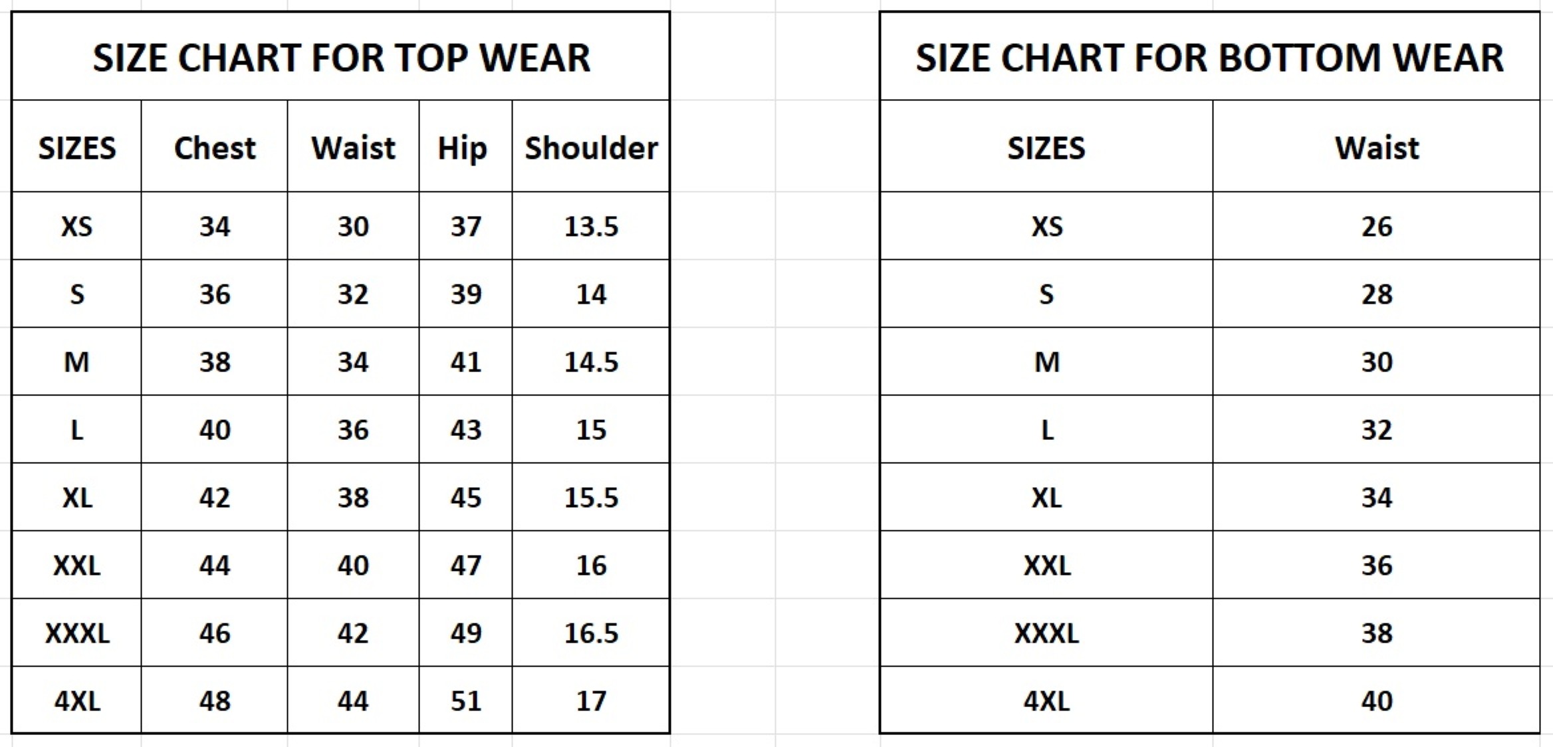The height and width of the screenshot is (747, 1553).
Task: Click the SIZES header in bottom wear chart
Action: pos(1046,148)
